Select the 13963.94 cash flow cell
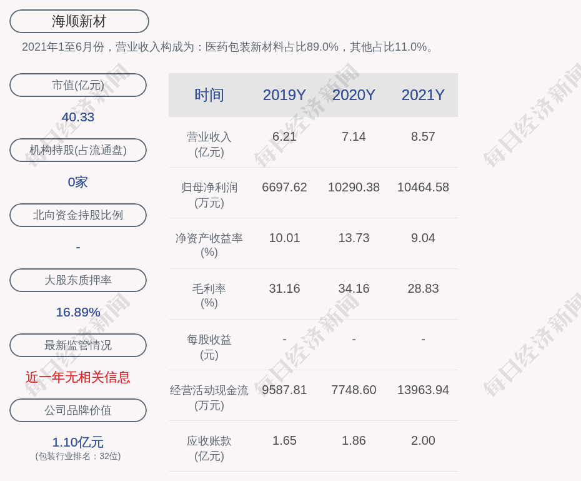 423,390
